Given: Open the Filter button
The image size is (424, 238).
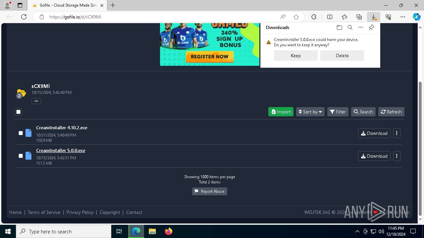Looking at the screenshot, I should tap(338, 112).
